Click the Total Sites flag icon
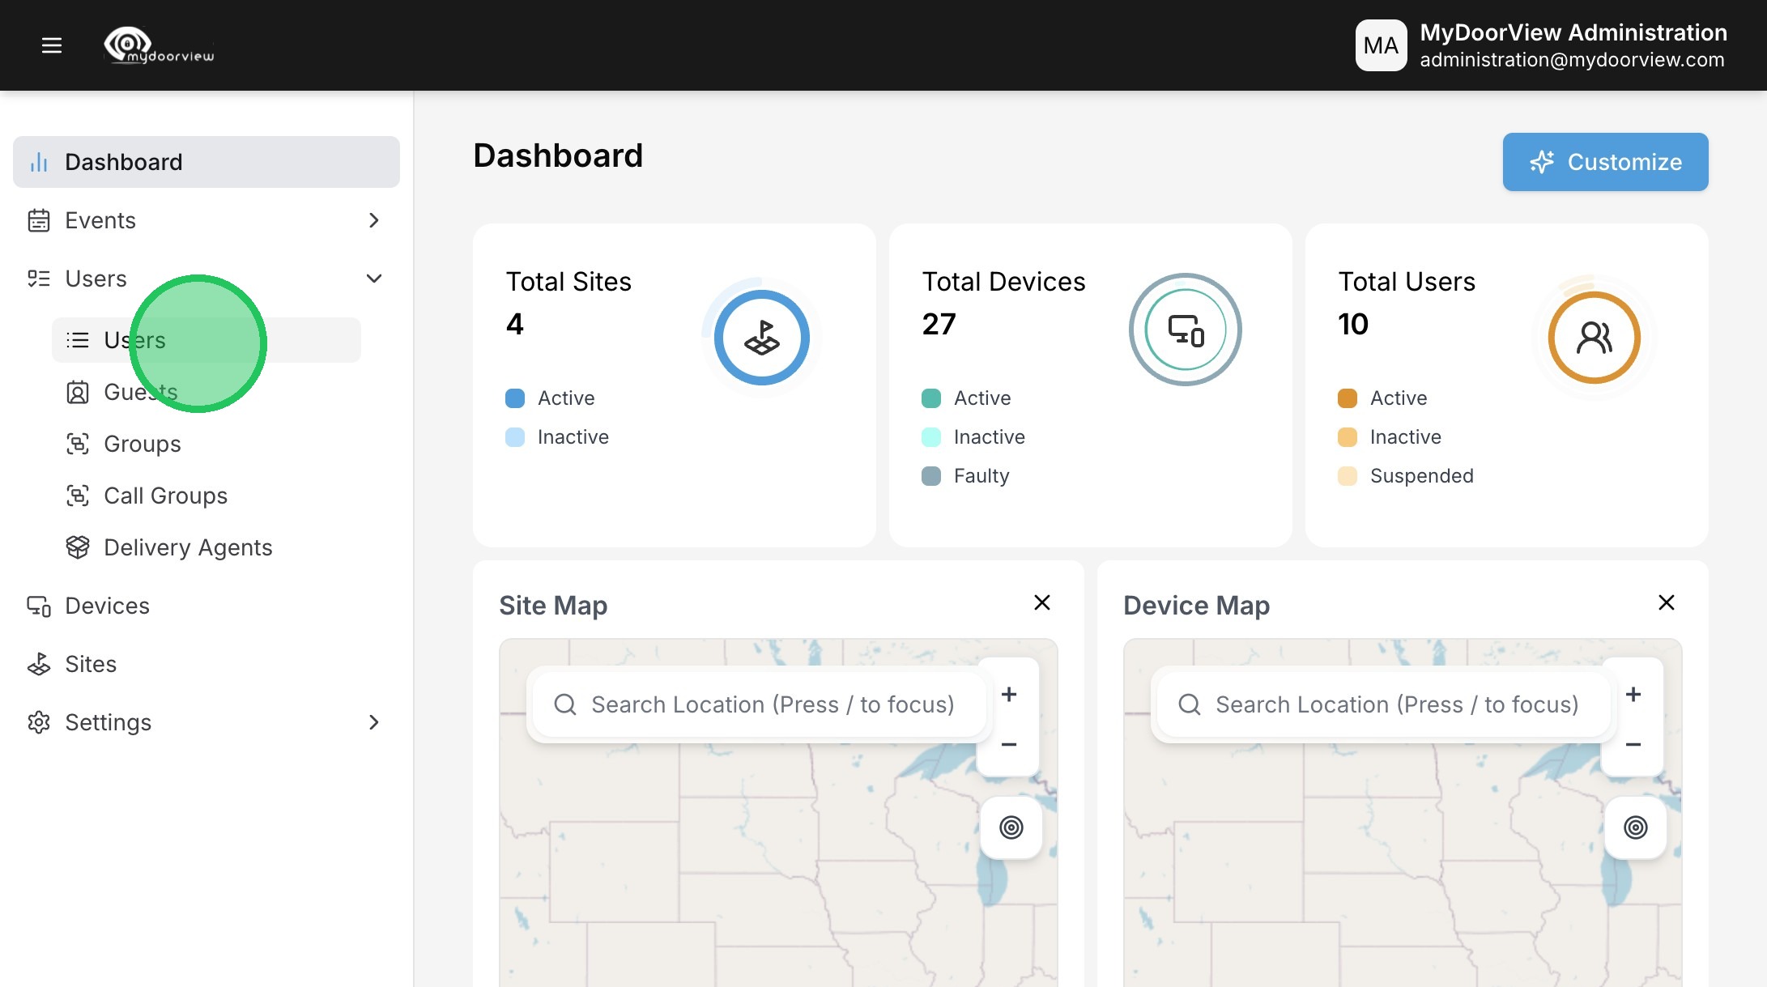Screen dimensions: 1767x987 pyautogui.click(x=761, y=338)
